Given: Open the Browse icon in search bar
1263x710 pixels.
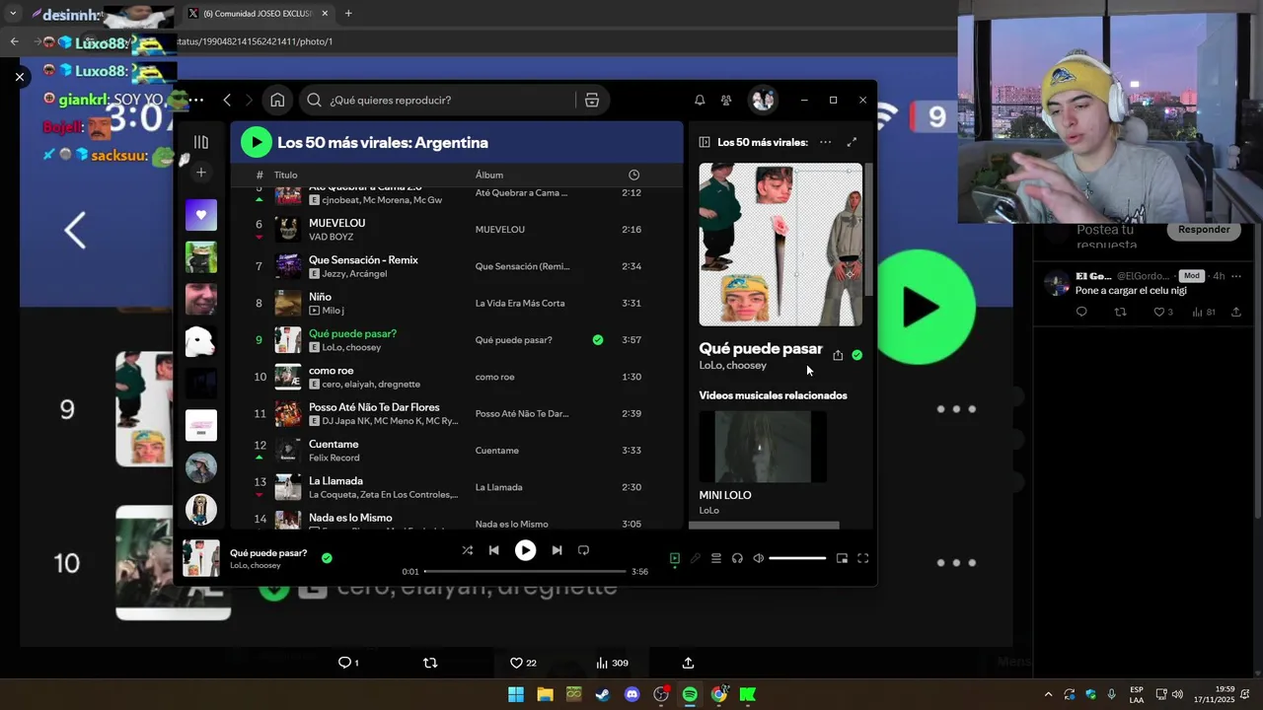Looking at the screenshot, I should [592, 100].
